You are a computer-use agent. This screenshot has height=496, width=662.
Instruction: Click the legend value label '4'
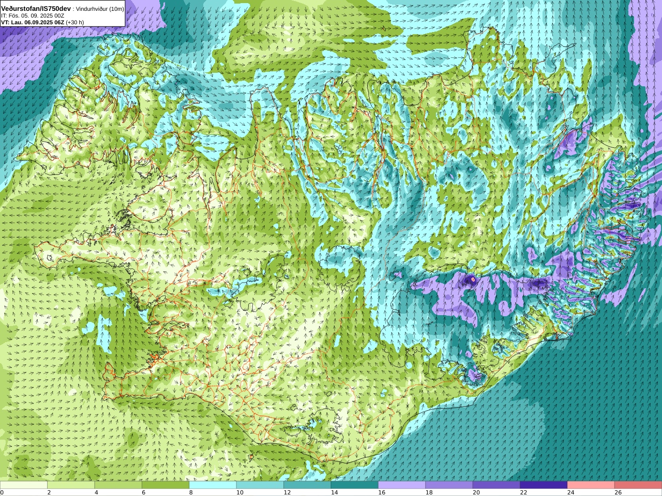pos(96,492)
